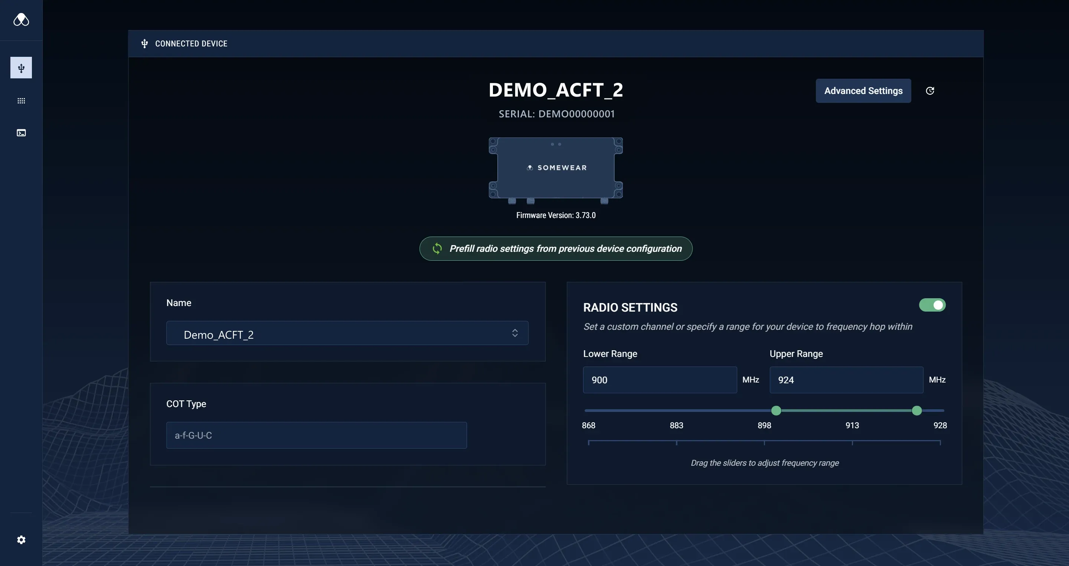Click the Lower Range label

click(610, 354)
